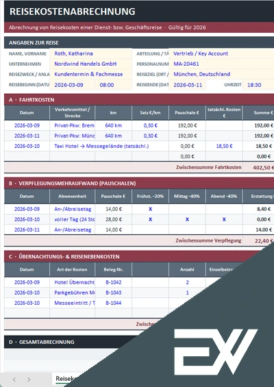
Task: Click the voller Tag absence cell
Action: [x=73, y=219]
